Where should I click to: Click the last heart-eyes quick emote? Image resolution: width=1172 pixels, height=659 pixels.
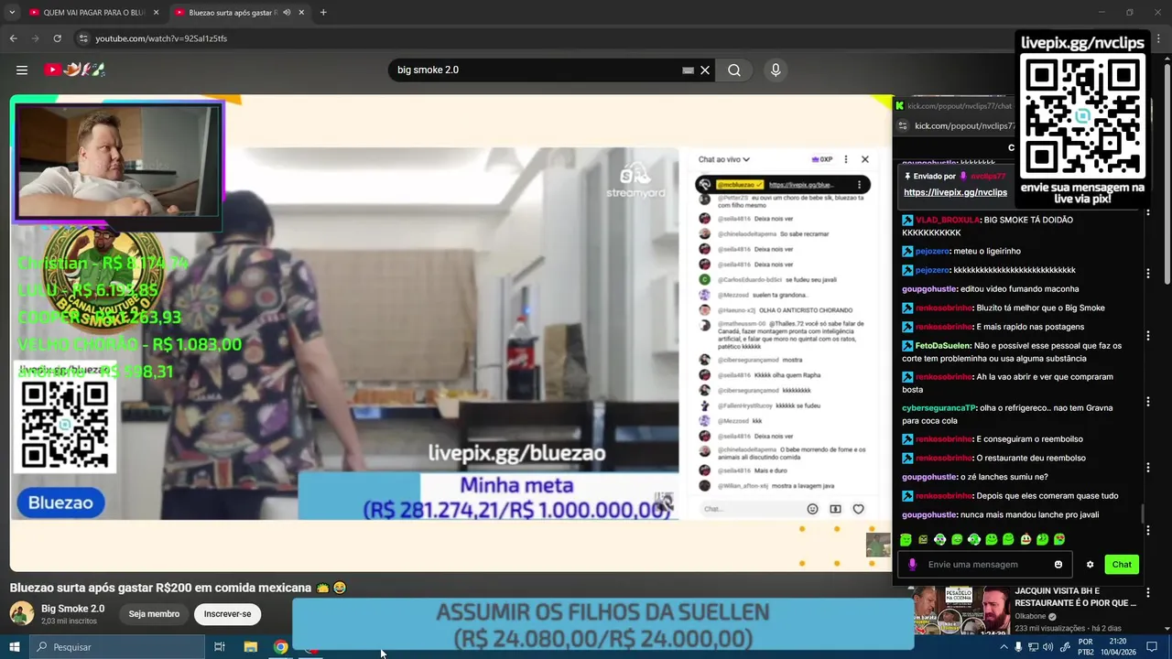pos(1059,540)
